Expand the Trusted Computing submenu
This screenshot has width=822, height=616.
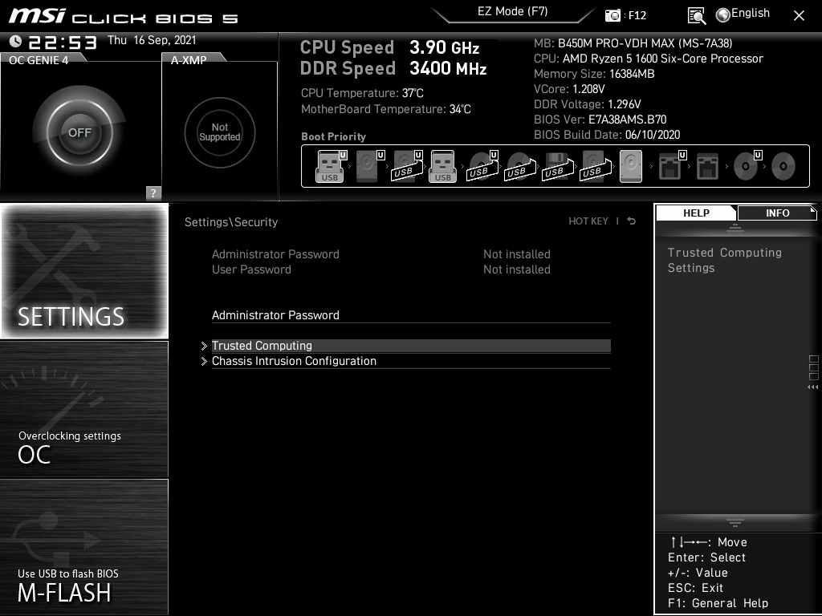coord(262,346)
